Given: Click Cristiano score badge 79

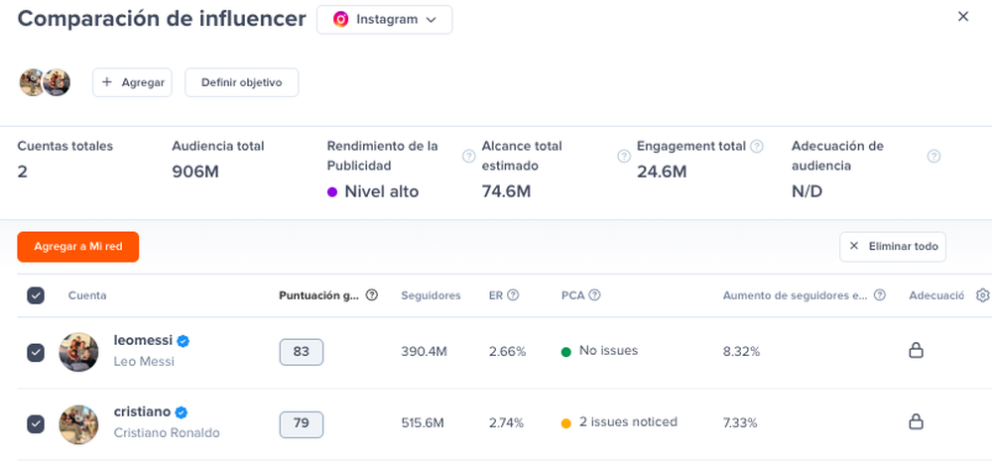Looking at the screenshot, I should click(302, 424).
